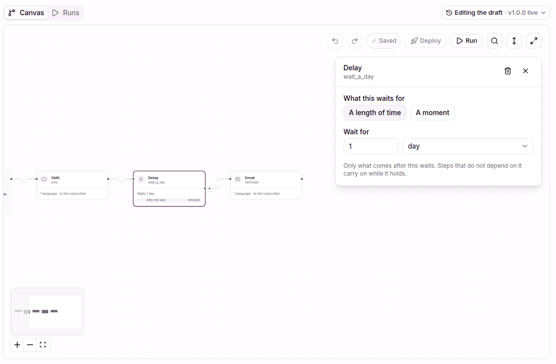Expand canvas to fullscreen

tap(534, 41)
